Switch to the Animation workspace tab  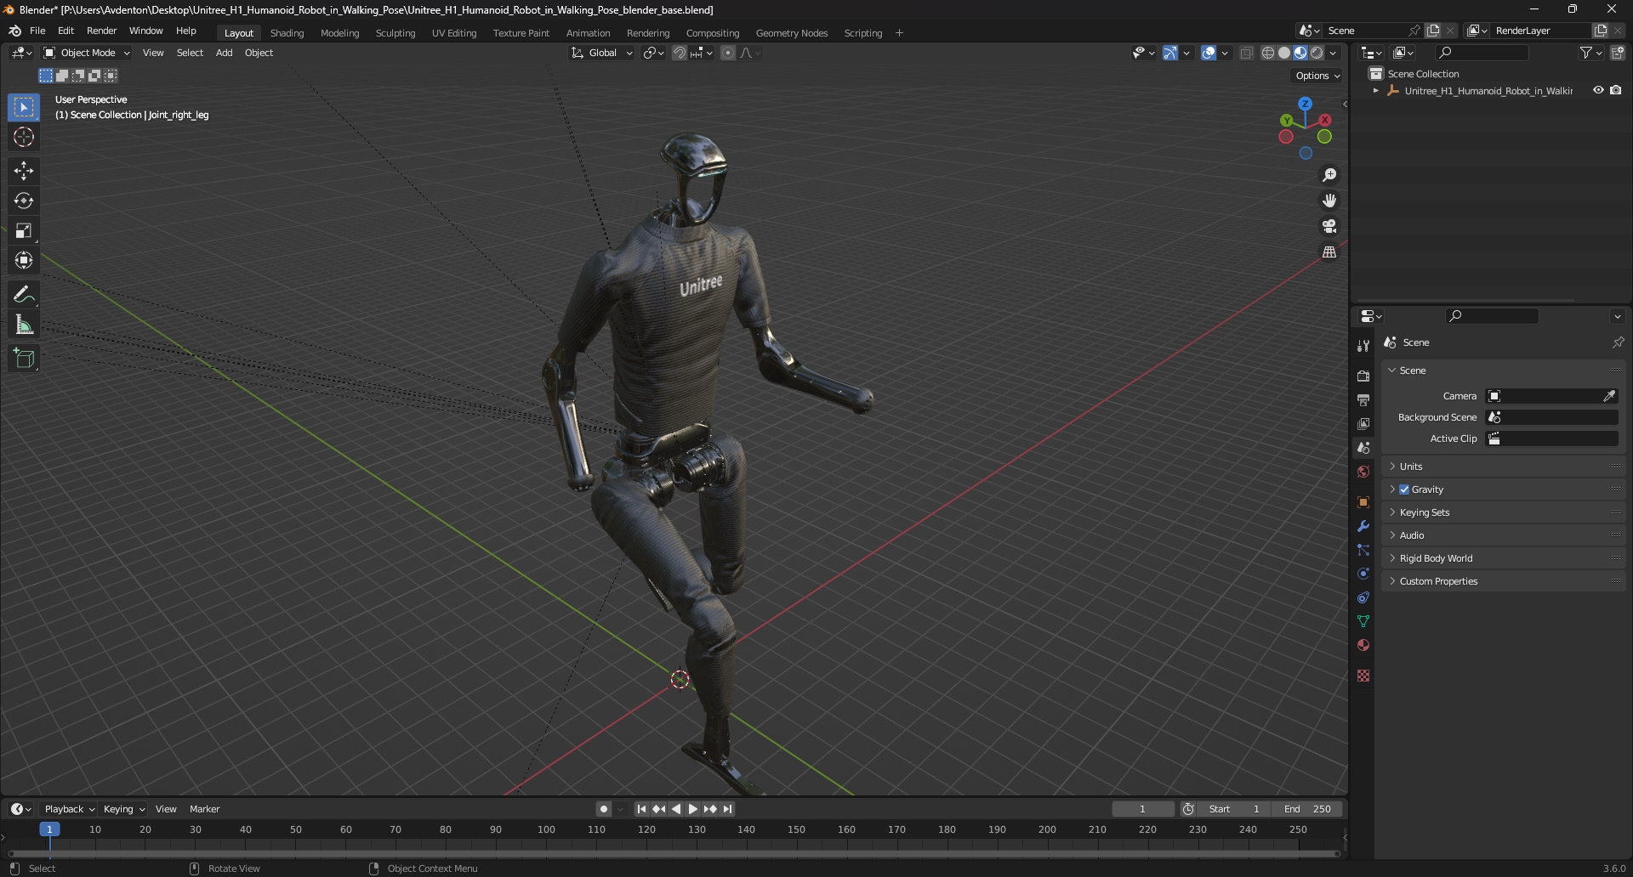pos(588,33)
